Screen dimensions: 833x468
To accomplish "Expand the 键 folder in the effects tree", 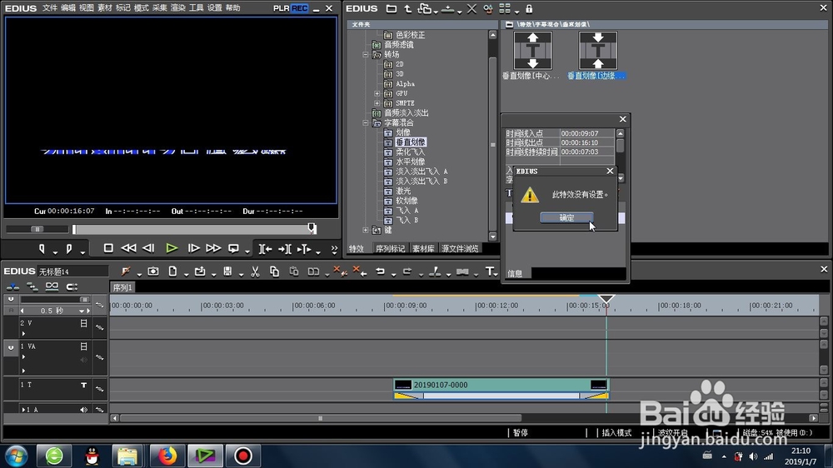I will pyautogui.click(x=366, y=230).
